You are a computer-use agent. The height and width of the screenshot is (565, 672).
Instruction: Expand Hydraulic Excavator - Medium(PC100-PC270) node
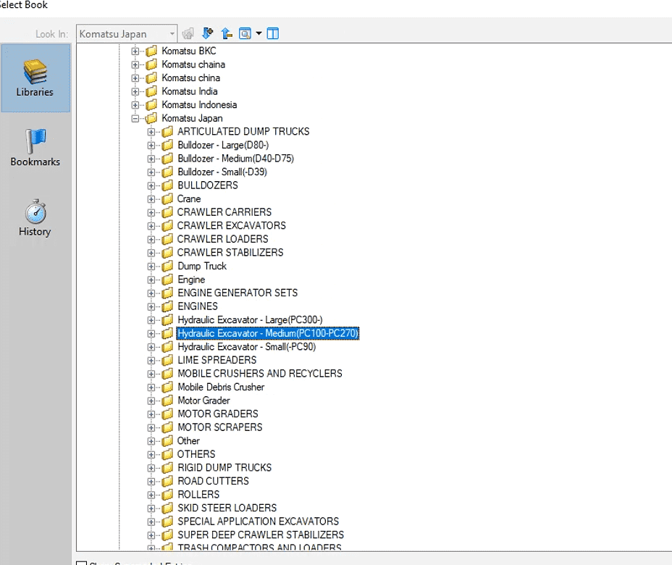pos(151,333)
